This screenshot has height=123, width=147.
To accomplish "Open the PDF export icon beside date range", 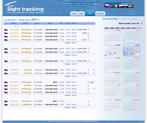I will 35,20.
